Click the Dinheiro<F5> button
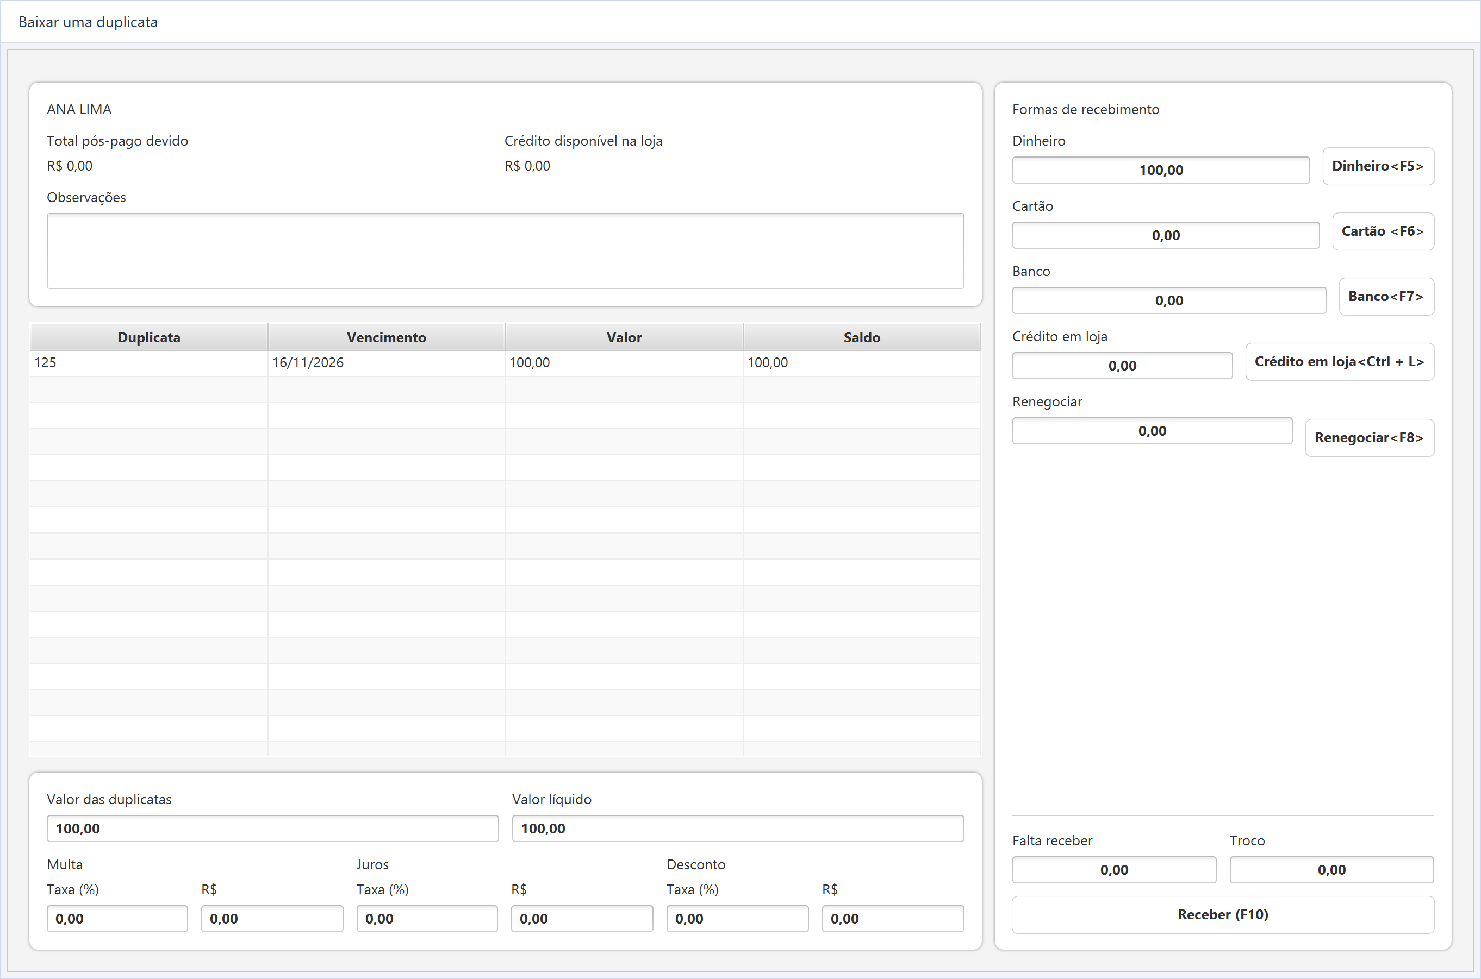The width and height of the screenshot is (1481, 979). pyautogui.click(x=1378, y=166)
